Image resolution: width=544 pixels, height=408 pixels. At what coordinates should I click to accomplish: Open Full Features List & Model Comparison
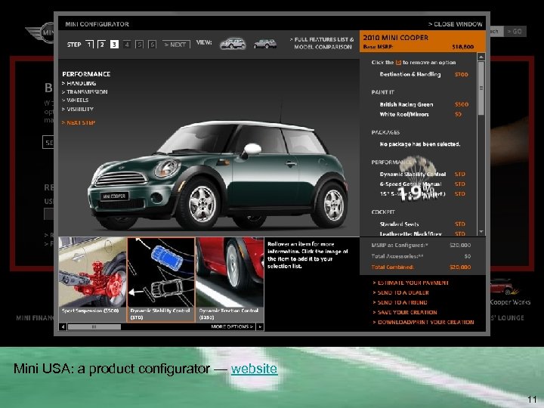(x=322, y=43)
